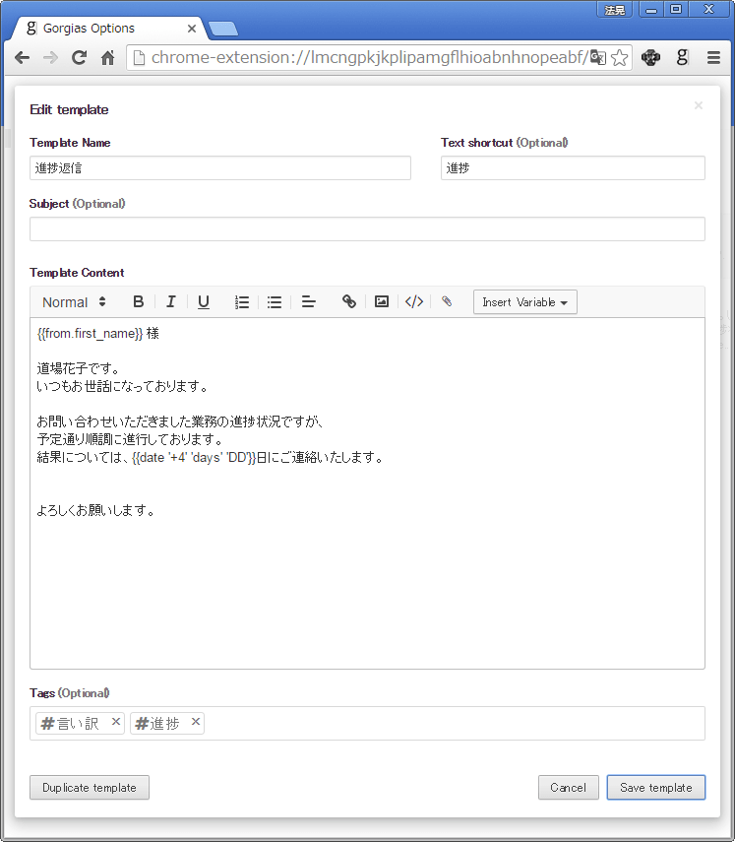735x842 pixels.
Task: Remove the 言い訳 tag
Action: click(116, 723)
